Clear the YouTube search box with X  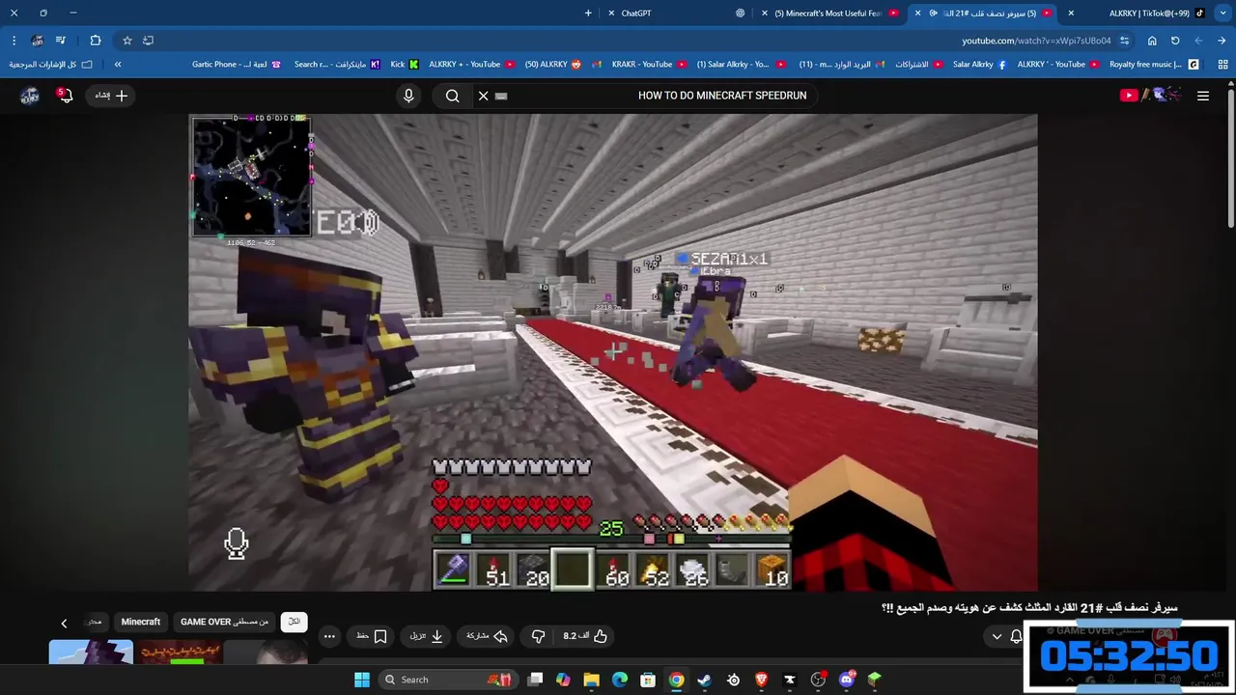click(484, 96)
